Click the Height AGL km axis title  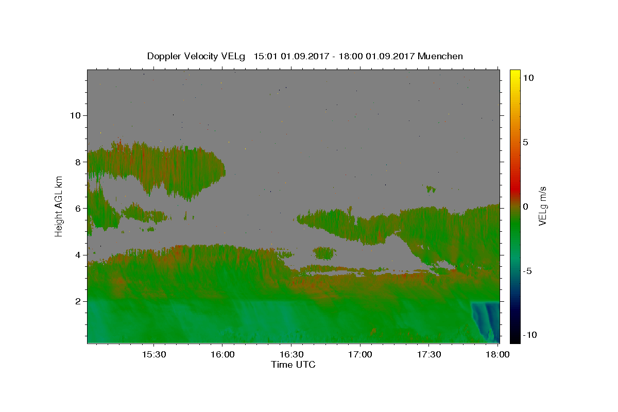(x=59, y=206)
